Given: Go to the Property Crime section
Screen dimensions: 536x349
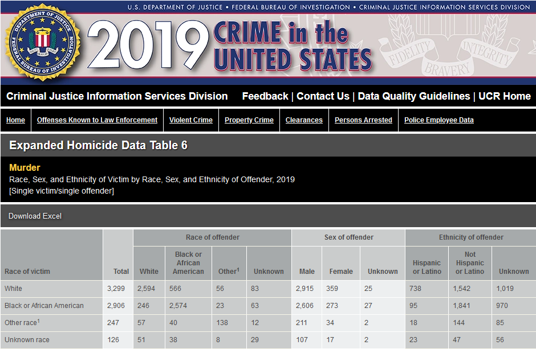Looking at the screenshot, I should pyautogui.click(x=249, y=120).
